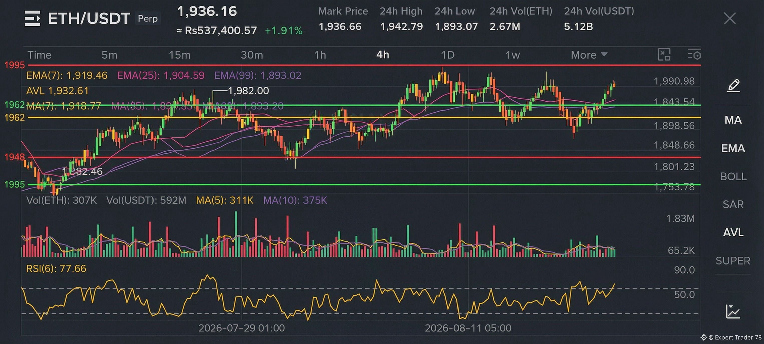
Task: Click the 90.0 RSI axis value
Action: (684, 270)
